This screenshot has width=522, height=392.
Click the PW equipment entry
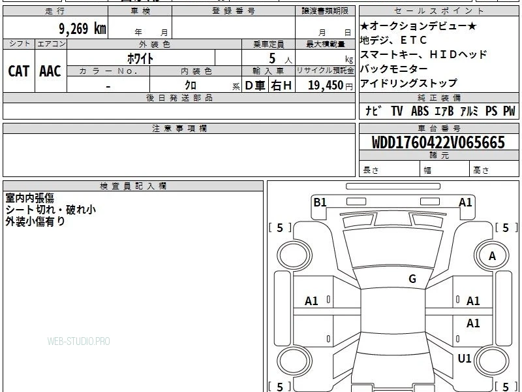[x=509, y=110]
